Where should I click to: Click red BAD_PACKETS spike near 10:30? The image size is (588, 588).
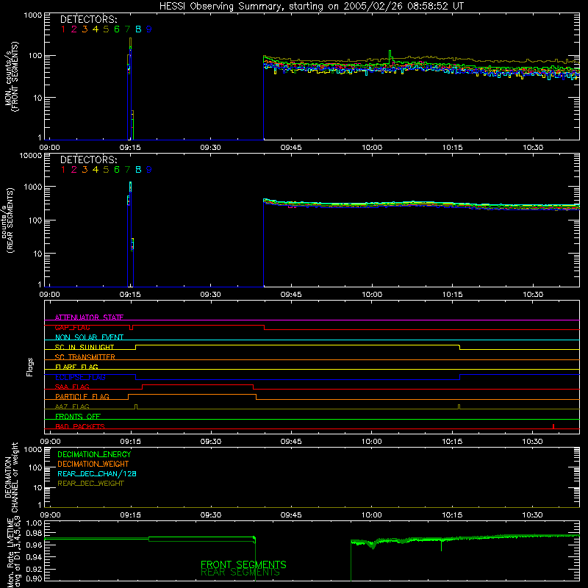[553, 426]
